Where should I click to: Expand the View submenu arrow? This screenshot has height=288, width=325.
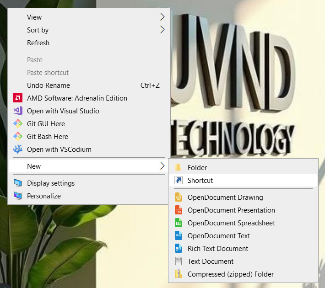pyautogui.click(x=162, y=17)
